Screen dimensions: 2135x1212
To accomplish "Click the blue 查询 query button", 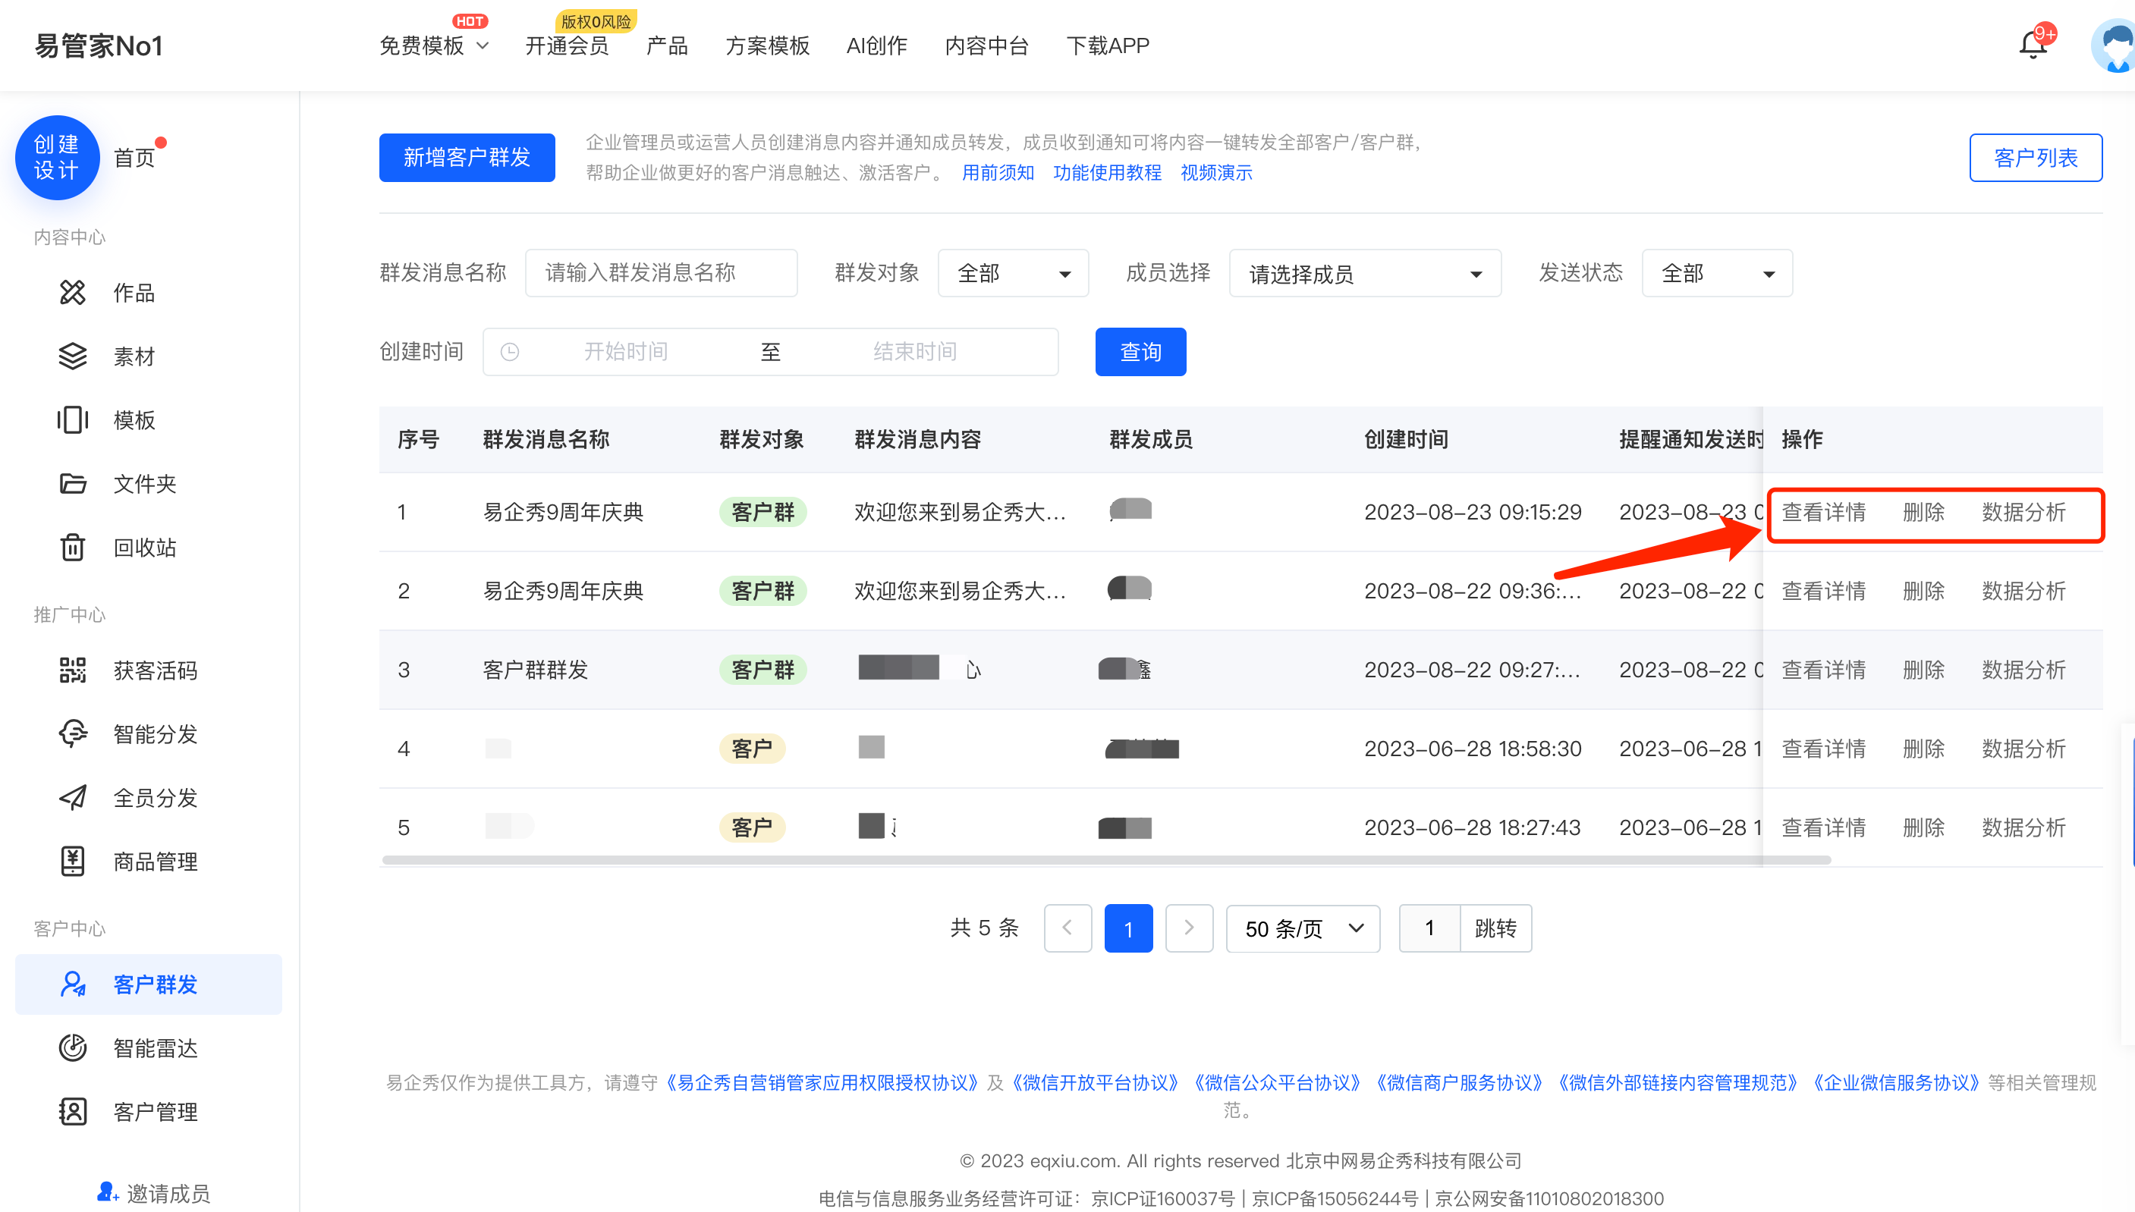I will click(x=1140, y=351).
